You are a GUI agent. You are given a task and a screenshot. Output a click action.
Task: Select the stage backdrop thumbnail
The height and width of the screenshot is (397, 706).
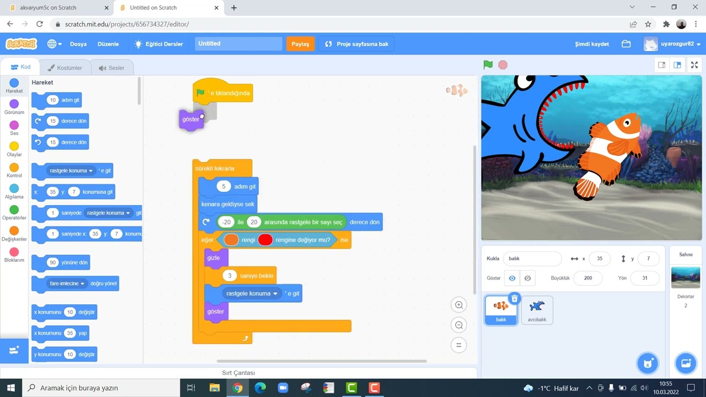click(x=686, y=277)
